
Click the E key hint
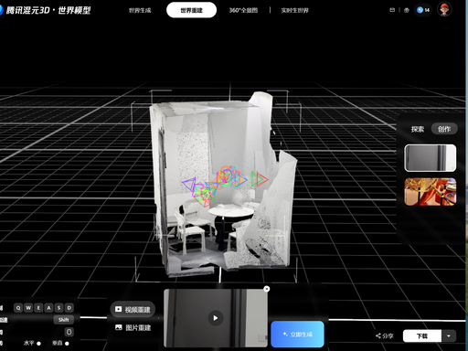pyautogui.click(x=38, y=308)
